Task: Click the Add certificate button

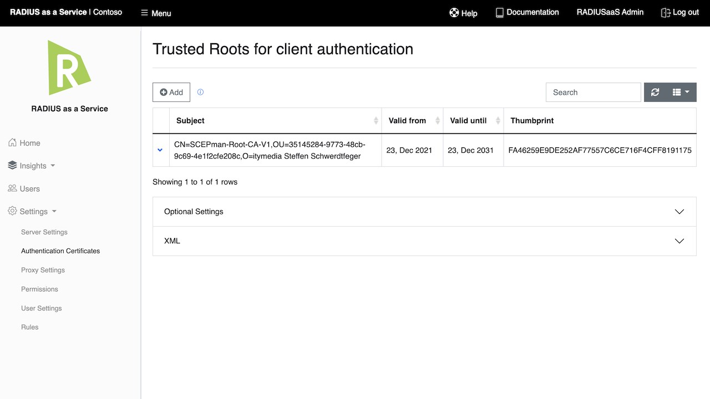Action: pyautogui.click(x=171, y=93)
